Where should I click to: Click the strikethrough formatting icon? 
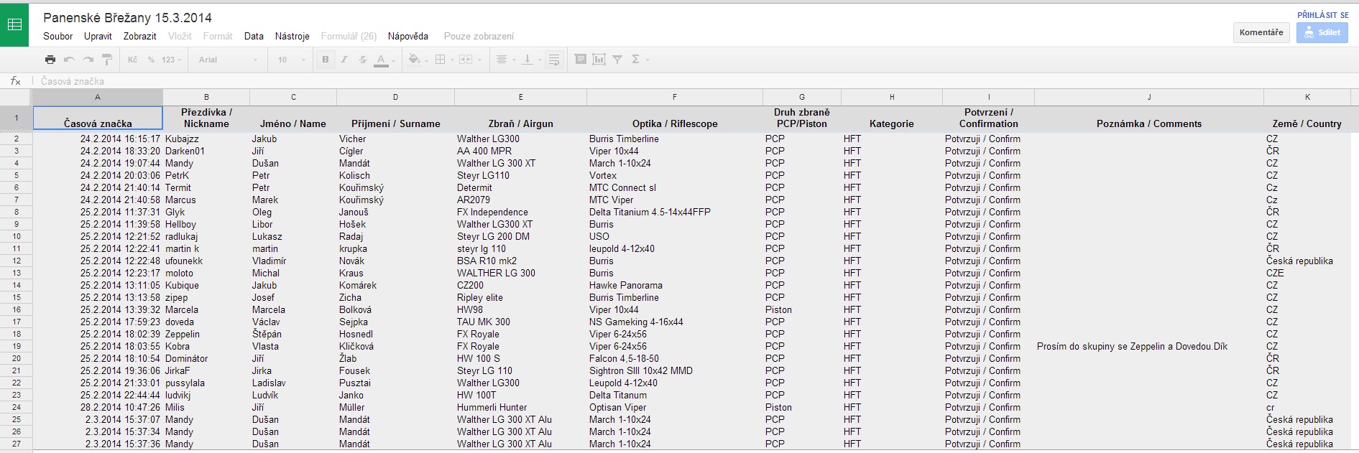[x=362, y=60]
